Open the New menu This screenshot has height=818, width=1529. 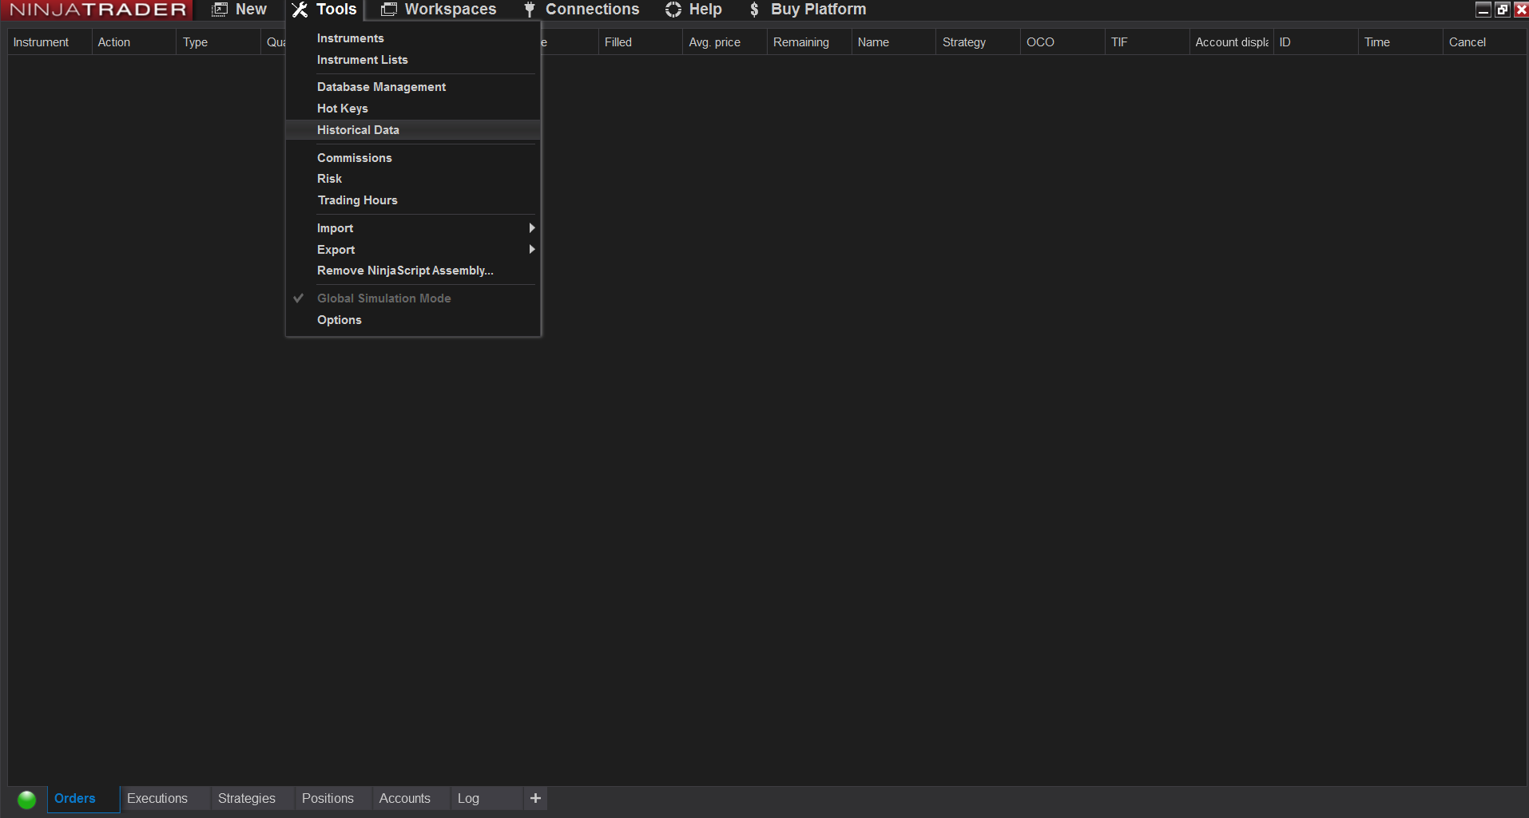(240, 10)
